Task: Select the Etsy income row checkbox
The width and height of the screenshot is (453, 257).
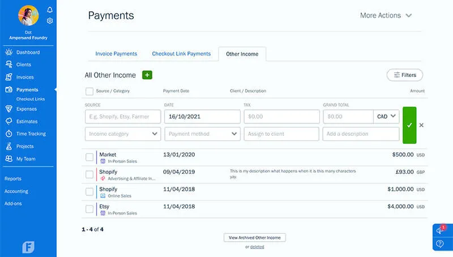Action: 89,209
